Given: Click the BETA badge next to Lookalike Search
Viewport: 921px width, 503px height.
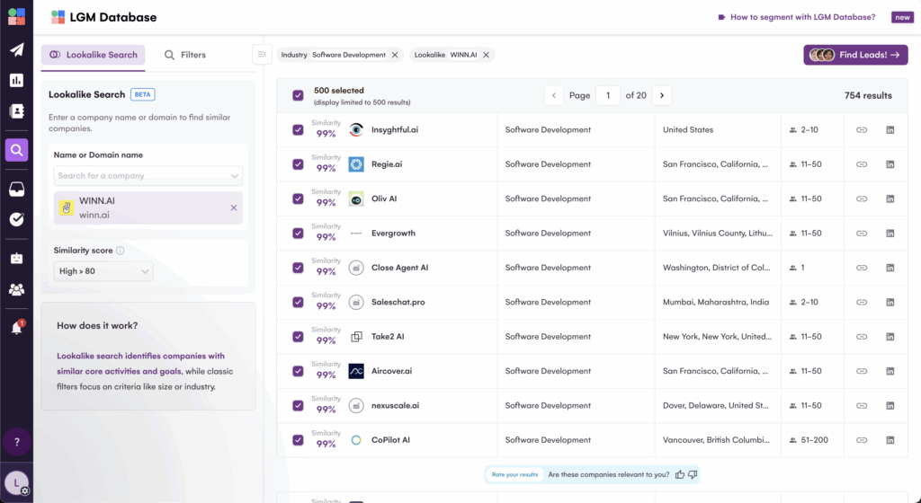Looking at the screenshot, I should point(143,94).
